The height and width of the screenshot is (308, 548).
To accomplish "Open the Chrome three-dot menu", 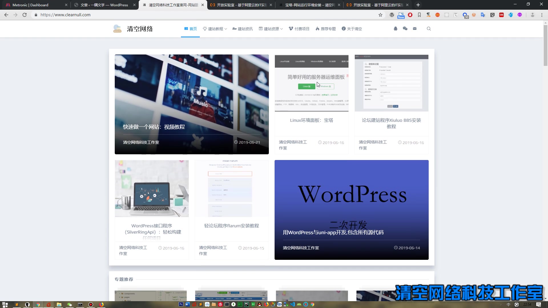I will pos(542,15).
